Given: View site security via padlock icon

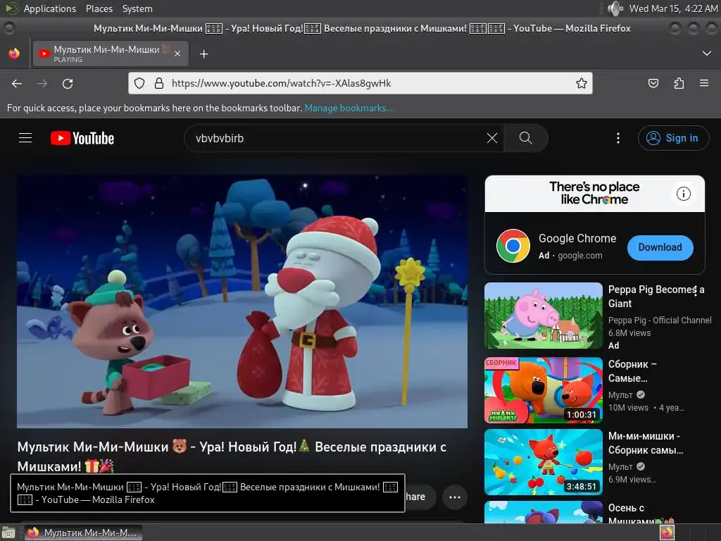Looking at the screenshot, I should (159, 83).
